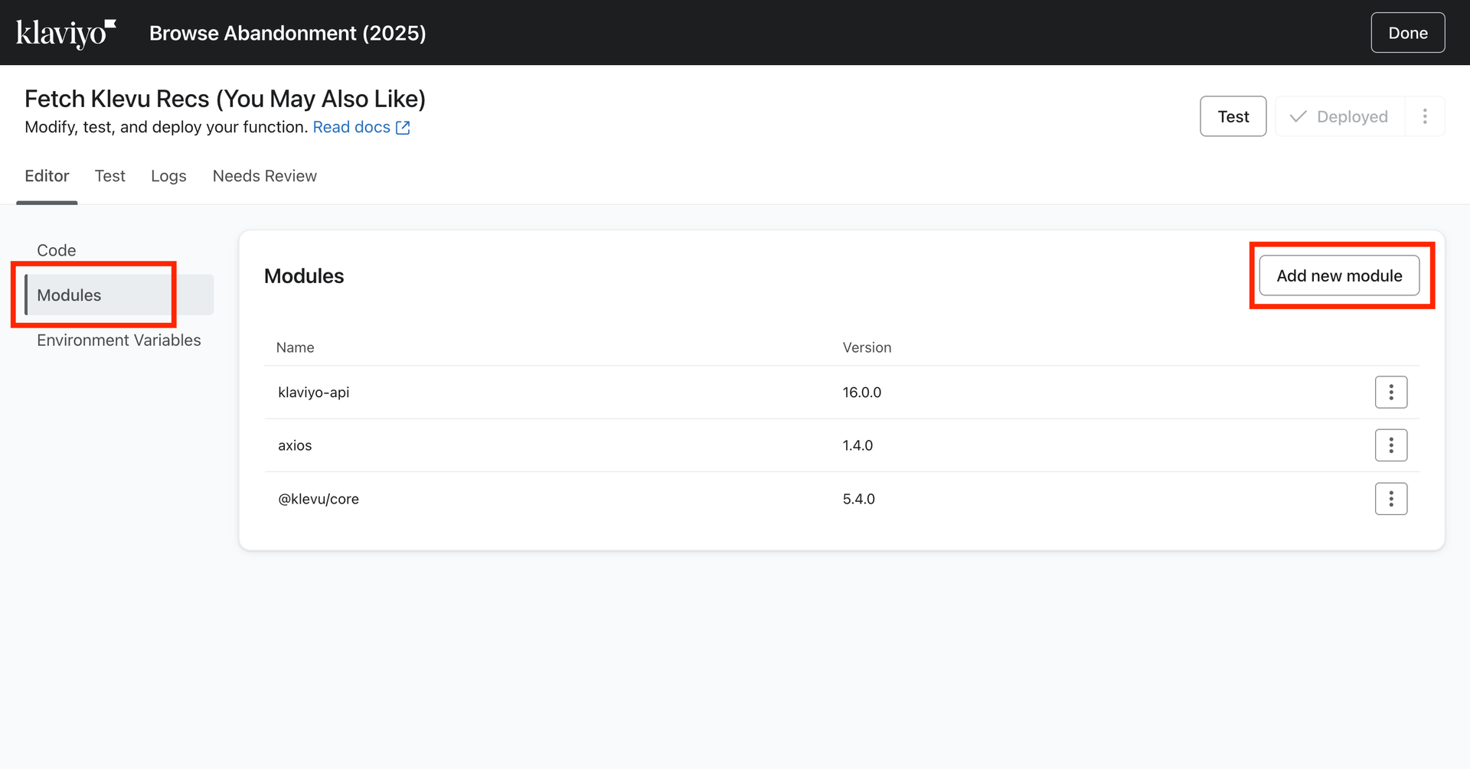Select Code in the editor sidebar

pos(57,250)
